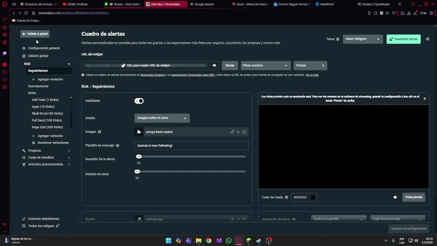
Task: Open the help question mark icon
Action: pos(427,39)
